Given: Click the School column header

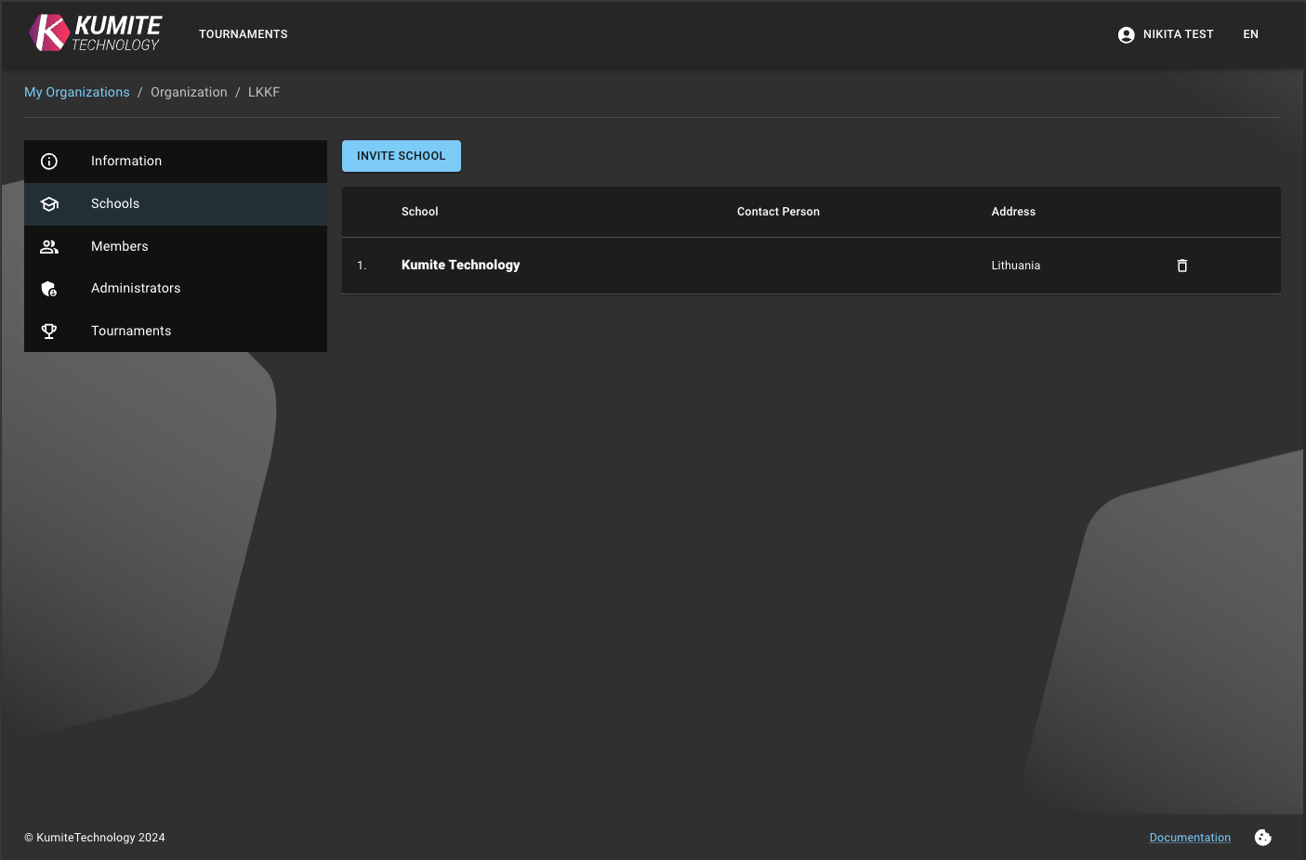Looking at the screenshot, I should 419,212.
